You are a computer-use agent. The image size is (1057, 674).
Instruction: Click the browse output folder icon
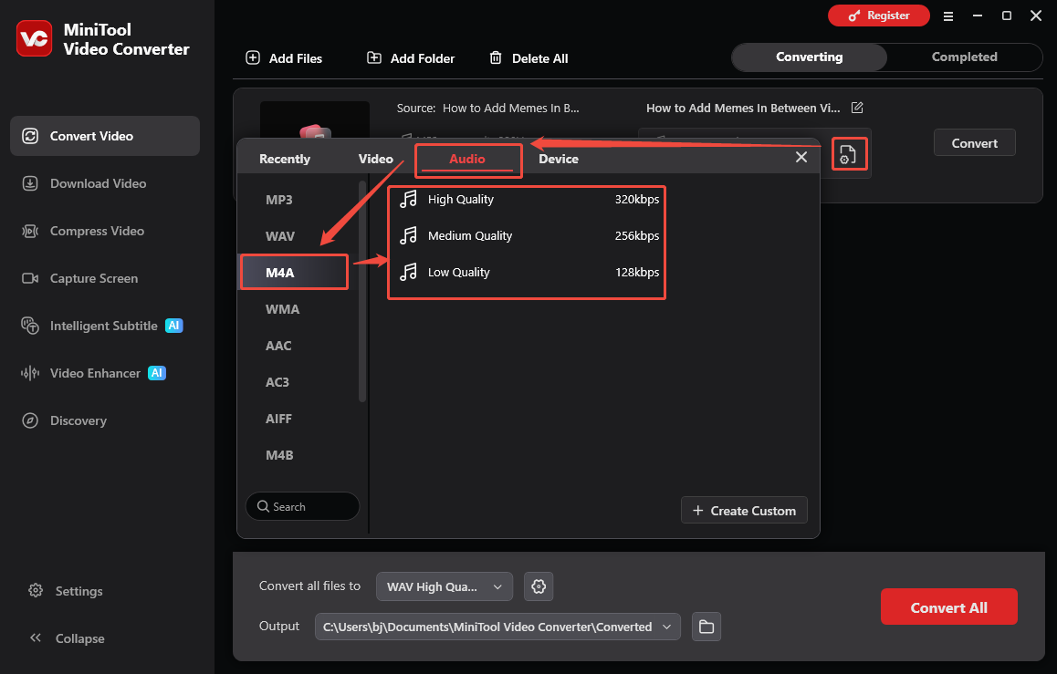tap(706, 627)
